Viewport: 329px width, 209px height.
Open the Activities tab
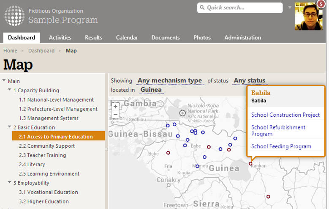click(60, 38)
